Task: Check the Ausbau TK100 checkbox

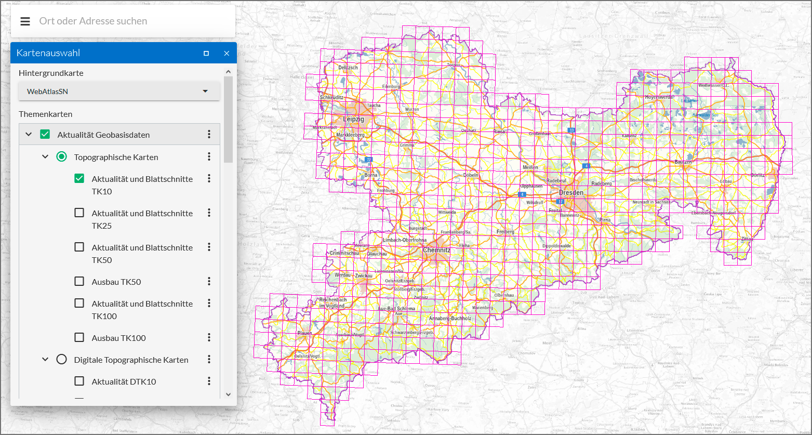Action: tap(79, 337)
